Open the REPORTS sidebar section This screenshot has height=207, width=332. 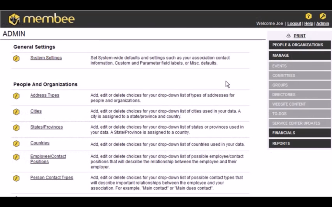point(299,143)
